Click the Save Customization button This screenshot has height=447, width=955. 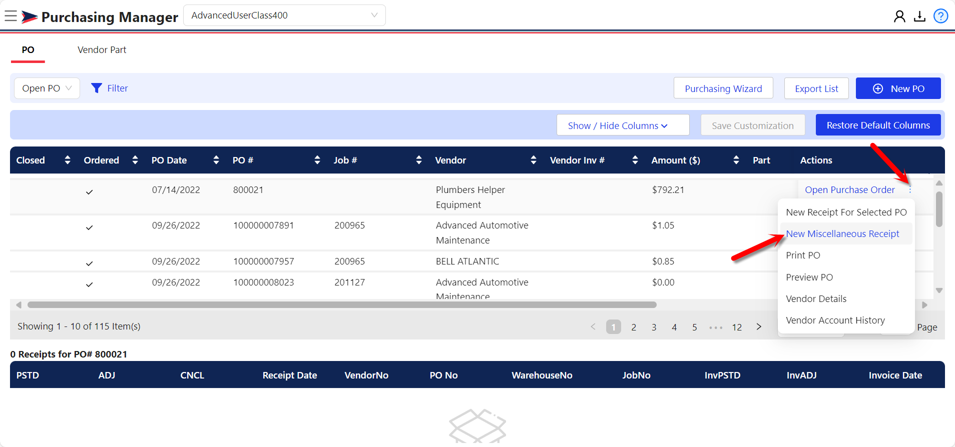coord(753,125)
